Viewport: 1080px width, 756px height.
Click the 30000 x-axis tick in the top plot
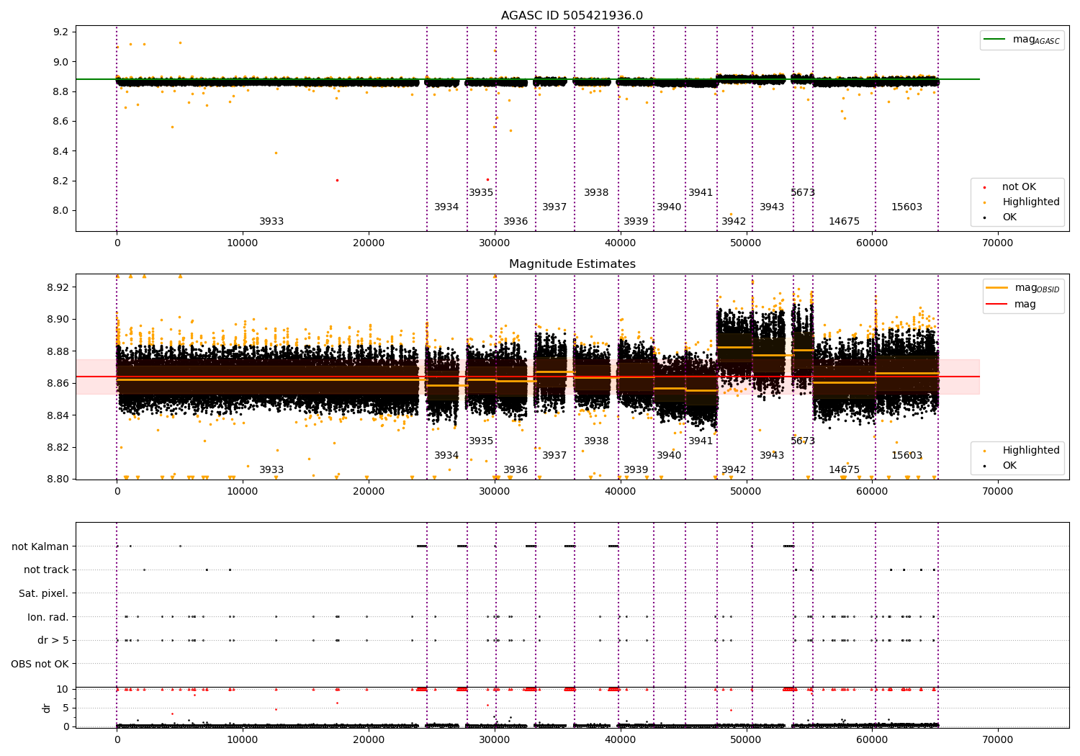[x=495, y=243]
